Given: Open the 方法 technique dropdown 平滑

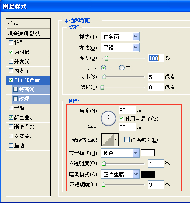Looking at the screenshot, I should coord(120,48).
